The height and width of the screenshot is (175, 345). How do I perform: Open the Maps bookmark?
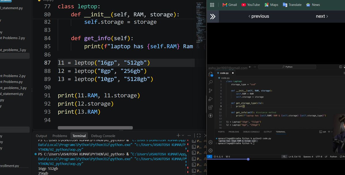pyautogui.click(x=271, y=5)
